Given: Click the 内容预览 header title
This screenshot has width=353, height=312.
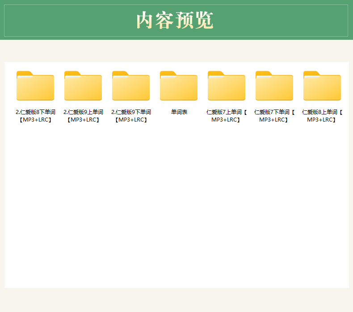Looking at the screenshot, I should 175,20.
